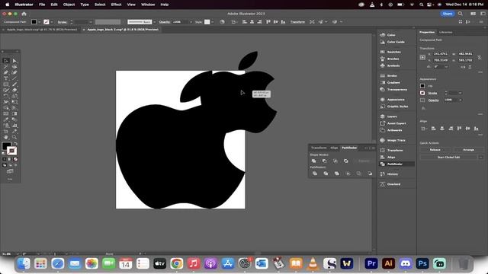Open the Artboards panel
The height and width of the screenshot is (274, 488).
(391, 130)
